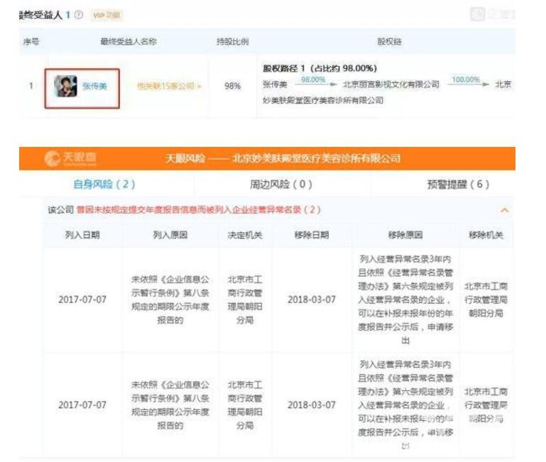This screenshot has height=462, width=546.
Task: Click the 最终受益人名称 column header
Action: [129, 42]
